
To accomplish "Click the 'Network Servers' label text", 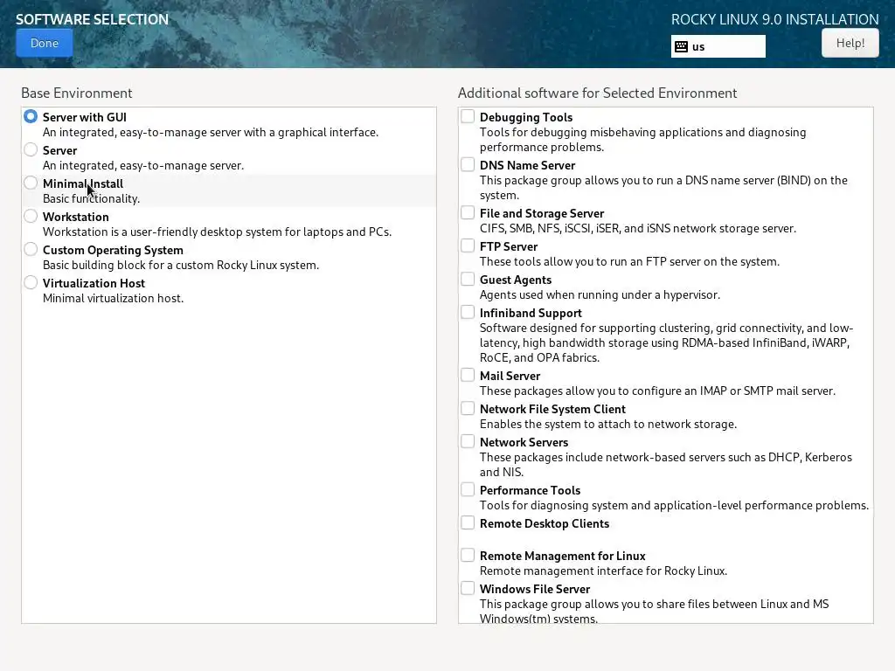I will [x=524, y=442].
